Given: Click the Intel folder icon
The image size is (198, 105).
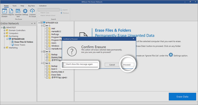Looking at the screenshot, I should point(50,28).
